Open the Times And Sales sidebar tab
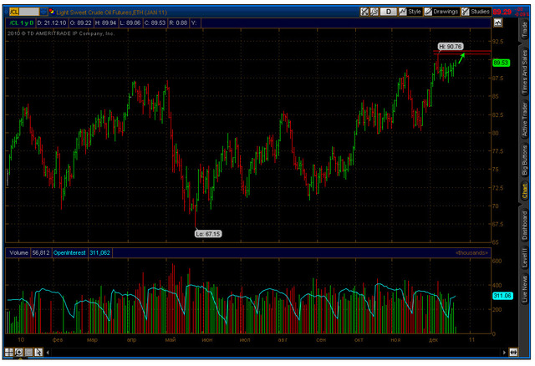535x366 pixels. click(x=525, y=71)
